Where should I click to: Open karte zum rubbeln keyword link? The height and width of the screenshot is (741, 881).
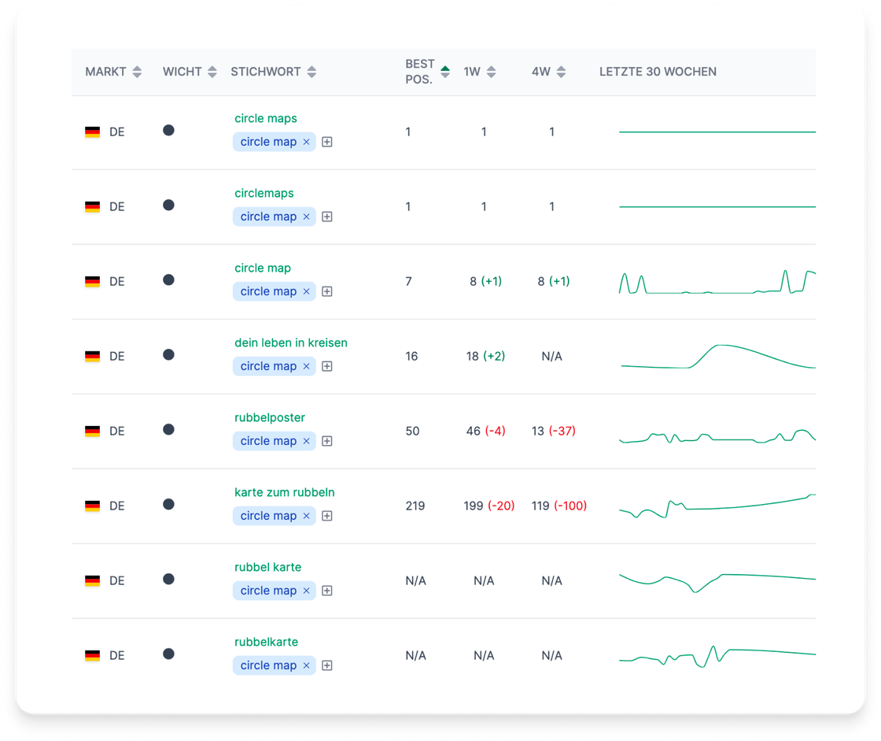pos(284,493)
